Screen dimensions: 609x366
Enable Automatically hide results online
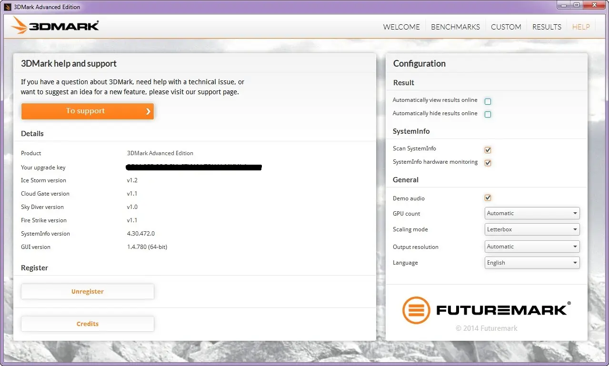(x=488, y=114)
